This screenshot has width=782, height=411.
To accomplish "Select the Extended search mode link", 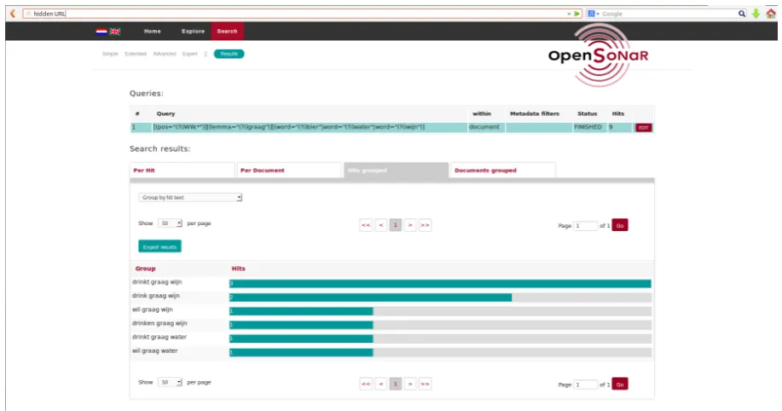I will pyautogui.click(x=135, y=54).
